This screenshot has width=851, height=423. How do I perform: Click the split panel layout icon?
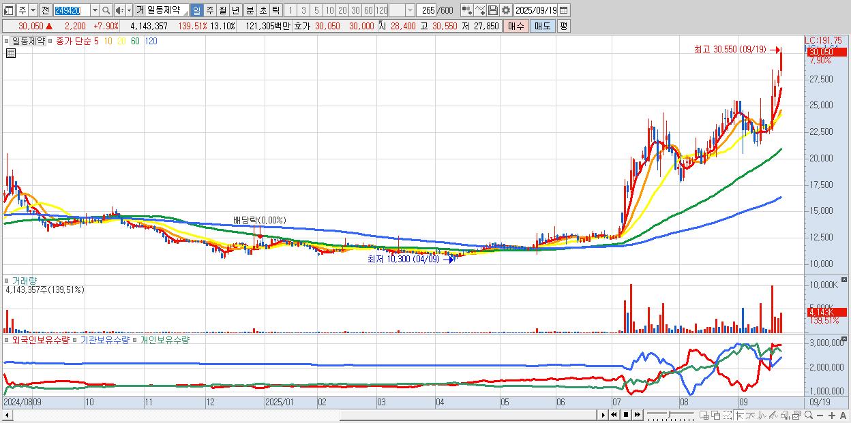click(704, 415)
